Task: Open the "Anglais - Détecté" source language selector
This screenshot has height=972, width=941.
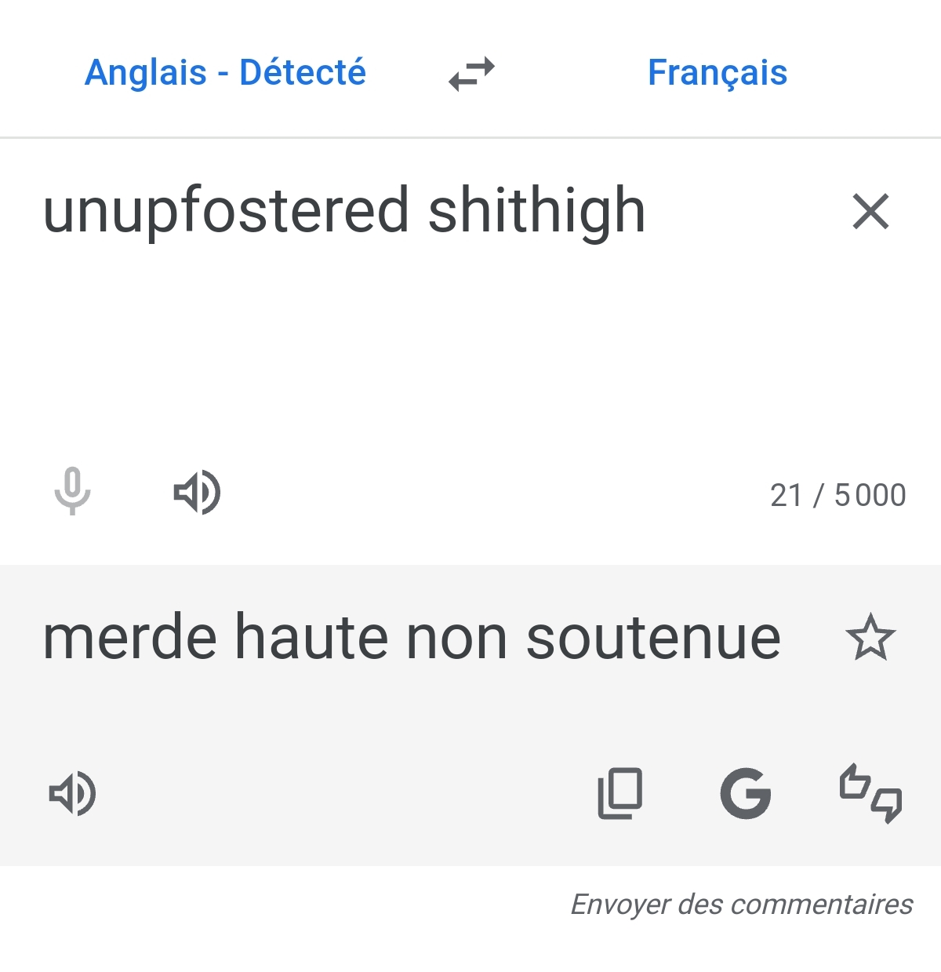Action: (225, 73)
